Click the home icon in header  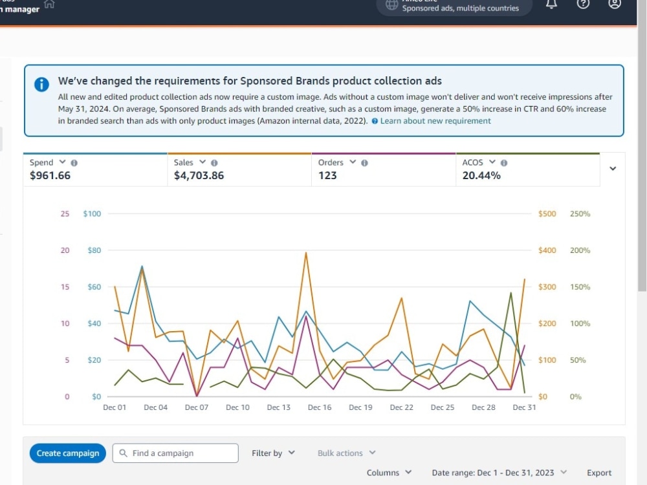coord(50,4)
